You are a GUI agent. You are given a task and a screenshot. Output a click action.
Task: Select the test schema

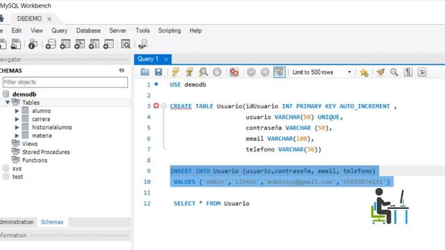pos(17,177)
